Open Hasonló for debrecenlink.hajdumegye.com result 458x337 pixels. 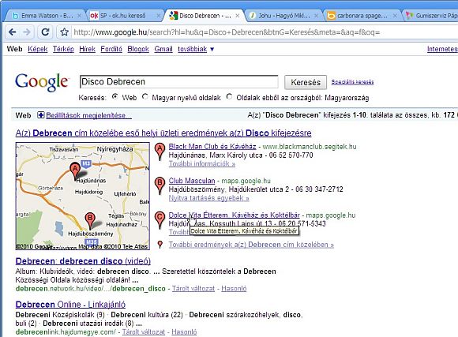[184, 331]
